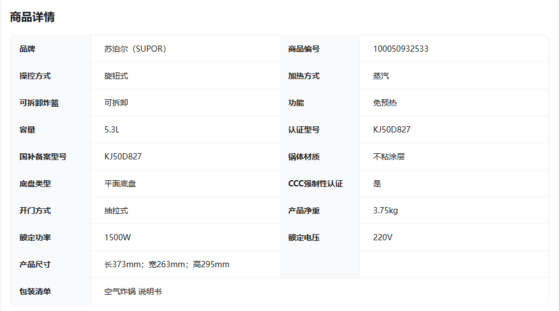
Task: Select the 免预热 function value
Action: [x=385, y=103]
